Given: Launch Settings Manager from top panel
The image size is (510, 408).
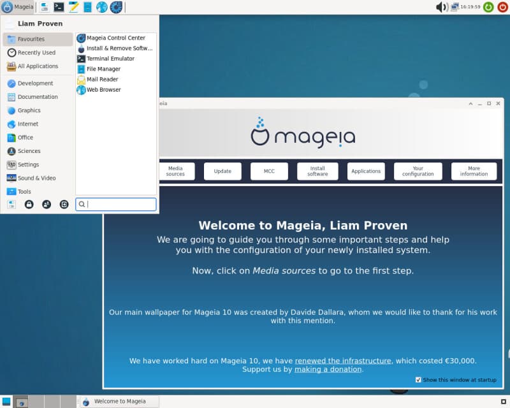Looking at the screenshot, I should [45, 7].
